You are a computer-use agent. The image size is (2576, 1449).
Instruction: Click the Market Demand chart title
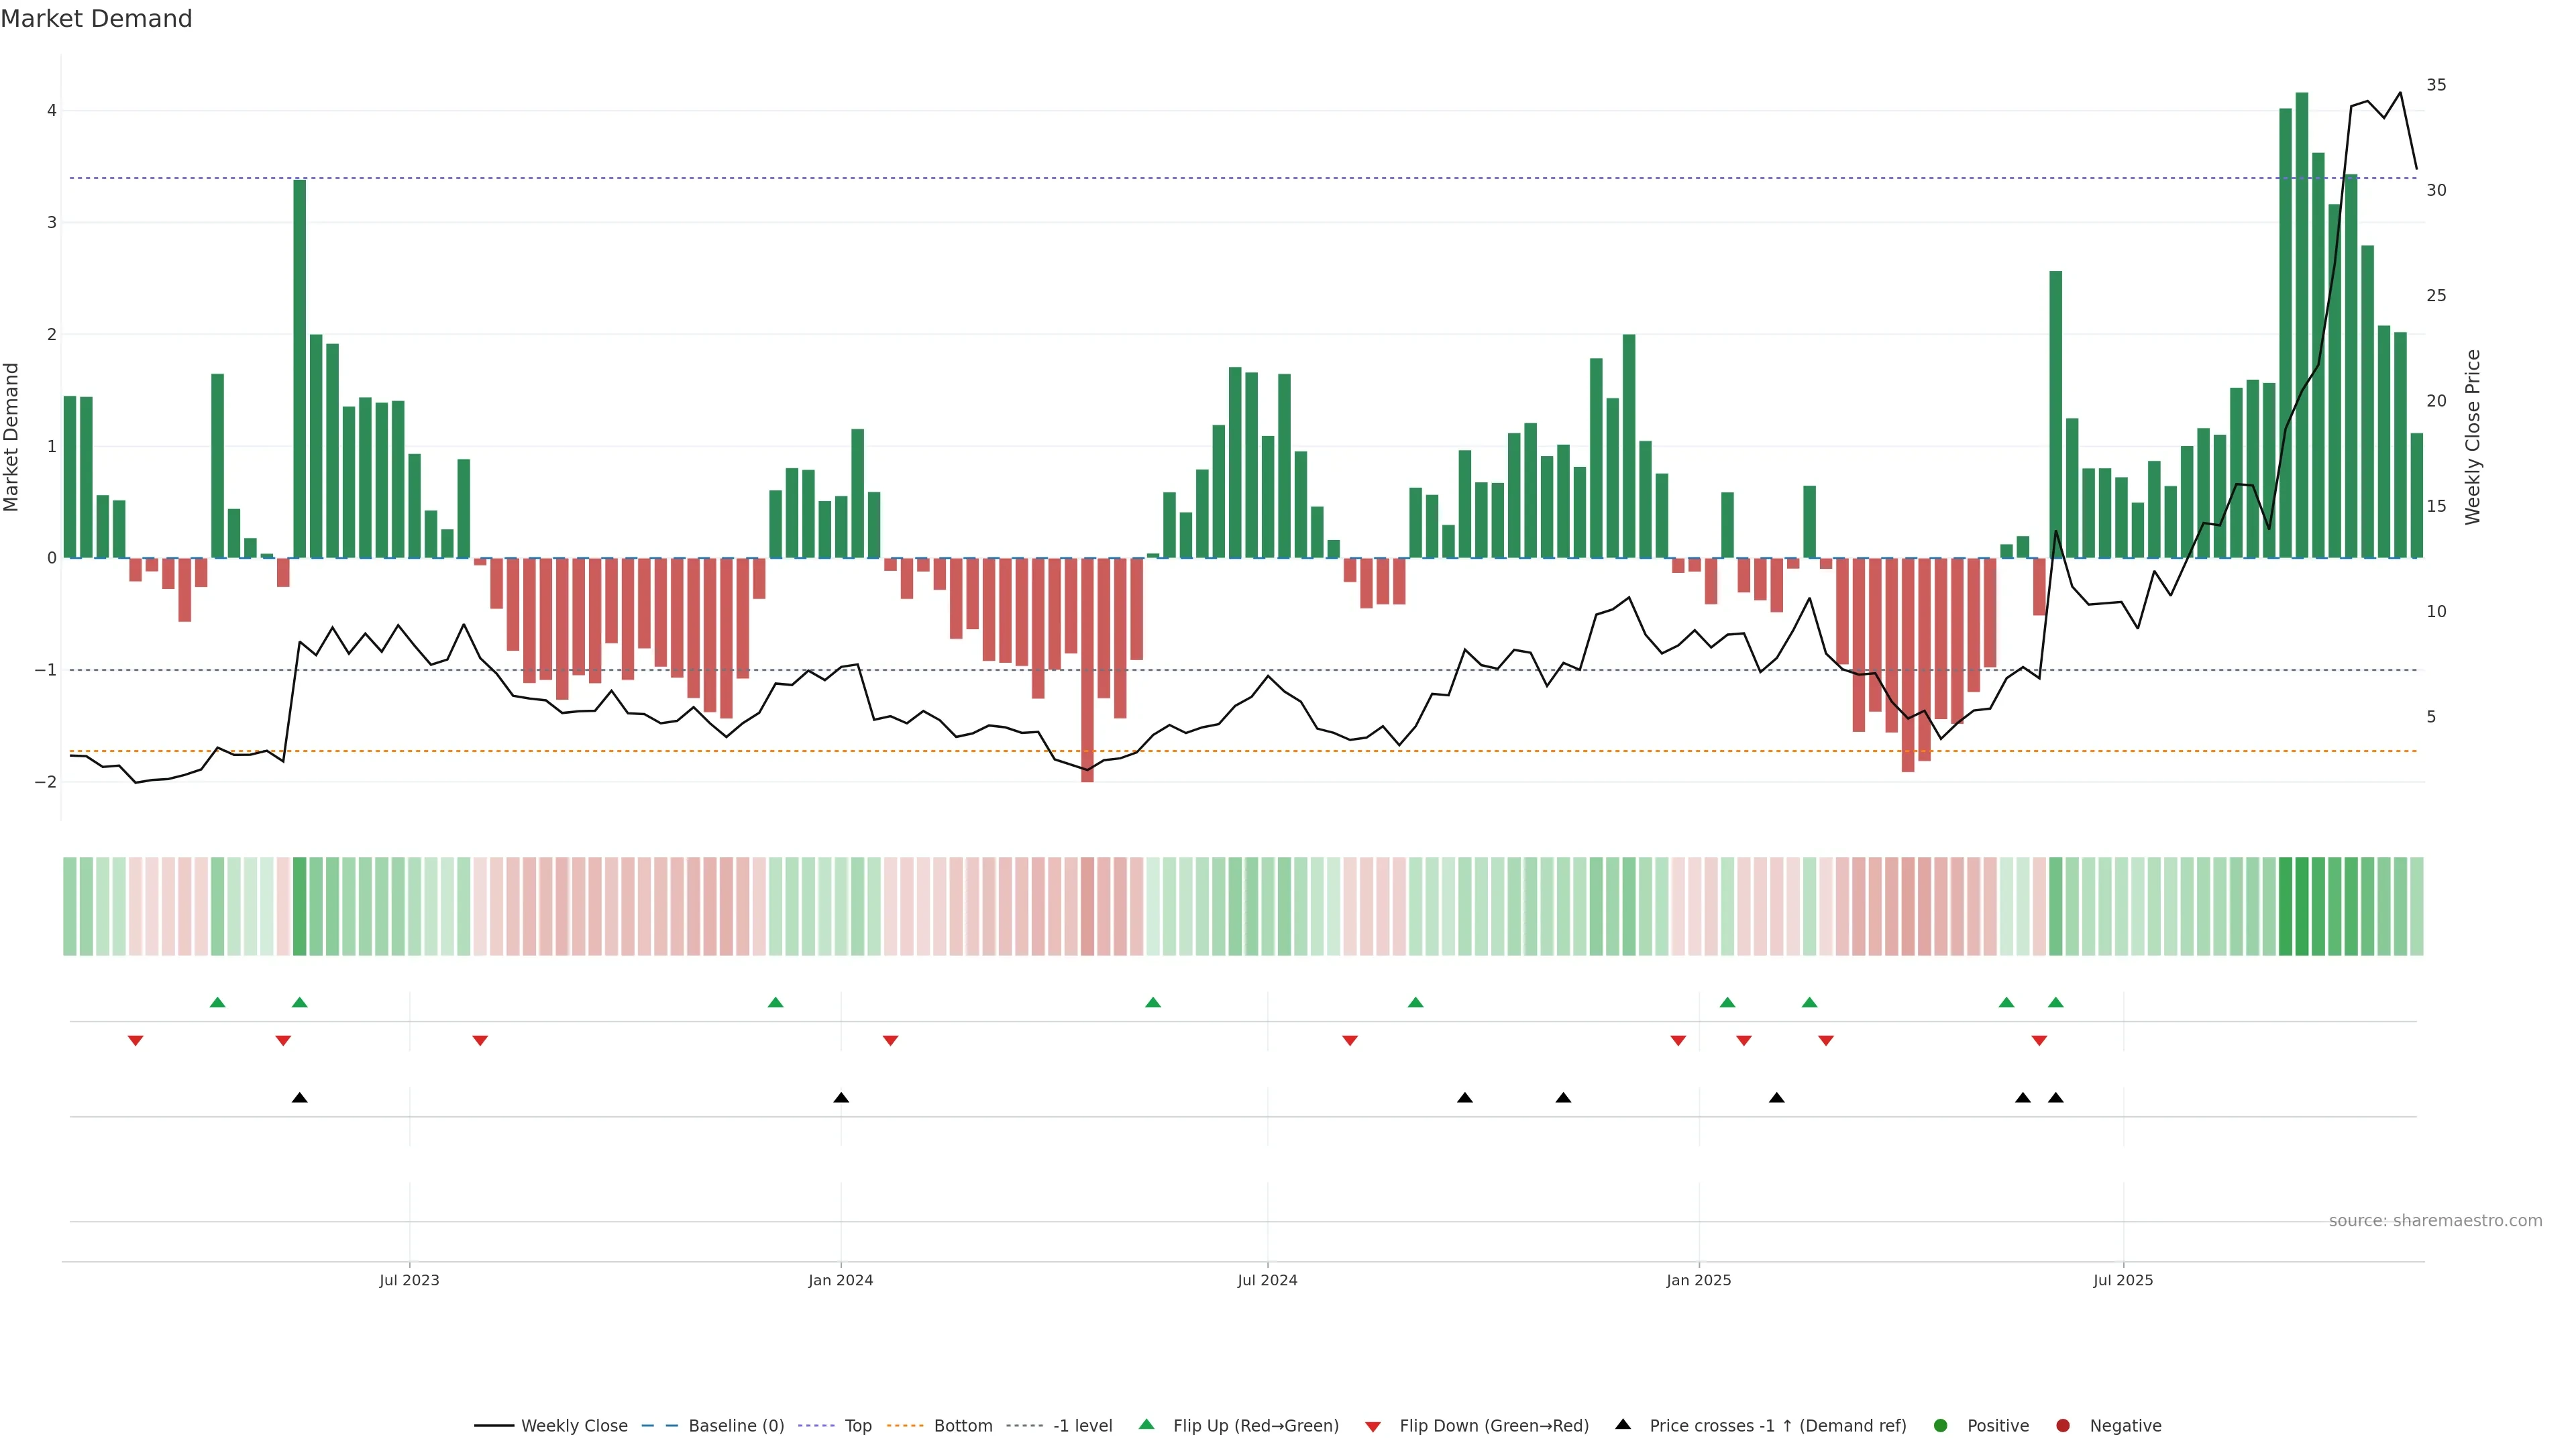click(96, 19)
